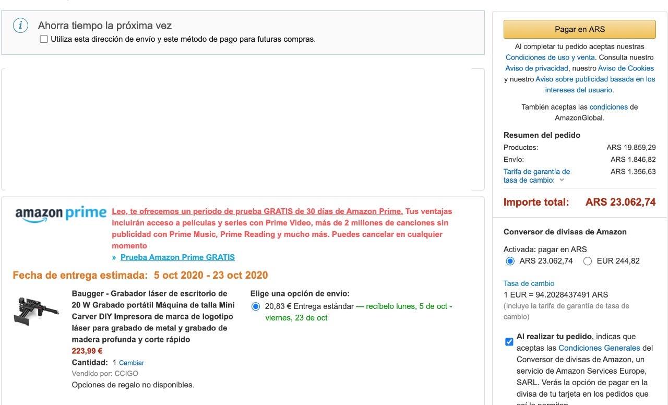
Task: Open the Aviso de Cookies link
Action: click(626, 68)
